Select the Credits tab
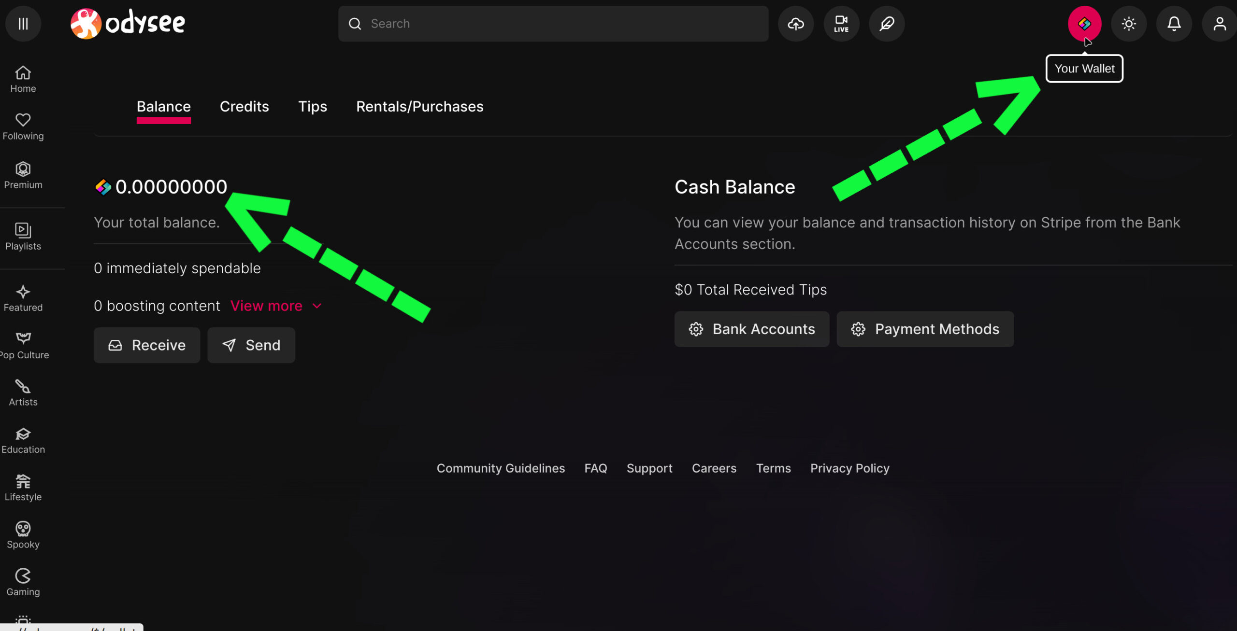The image size is (1237, 631). 244,106
